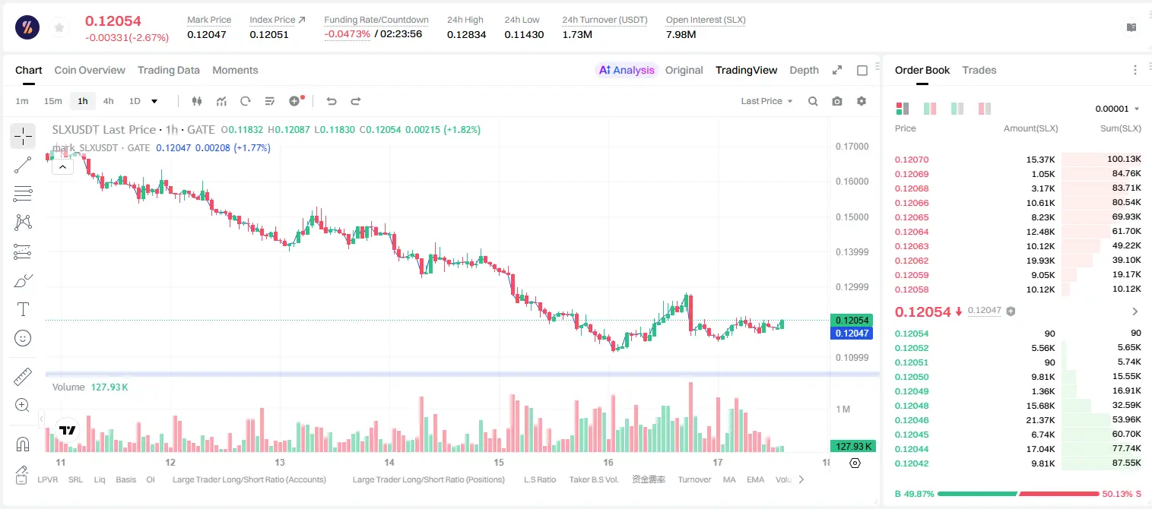Switch chart to Depth view

pos(804,70)
